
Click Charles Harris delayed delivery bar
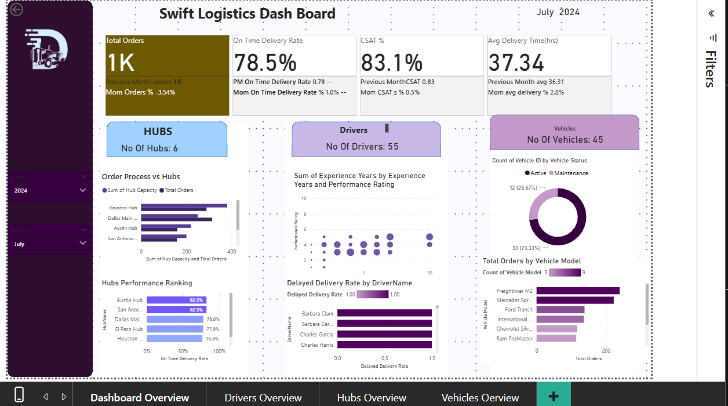point(384,345)
